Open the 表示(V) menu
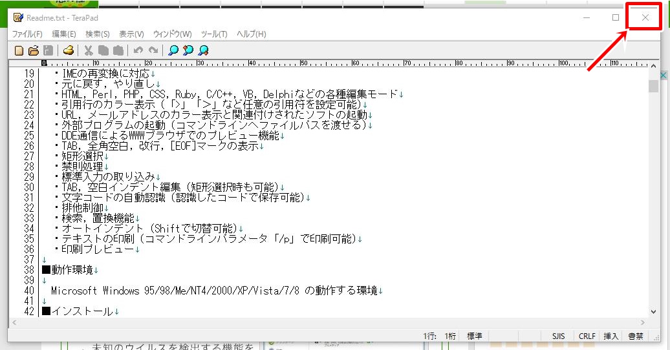The image size is (670, 350). 132,34
